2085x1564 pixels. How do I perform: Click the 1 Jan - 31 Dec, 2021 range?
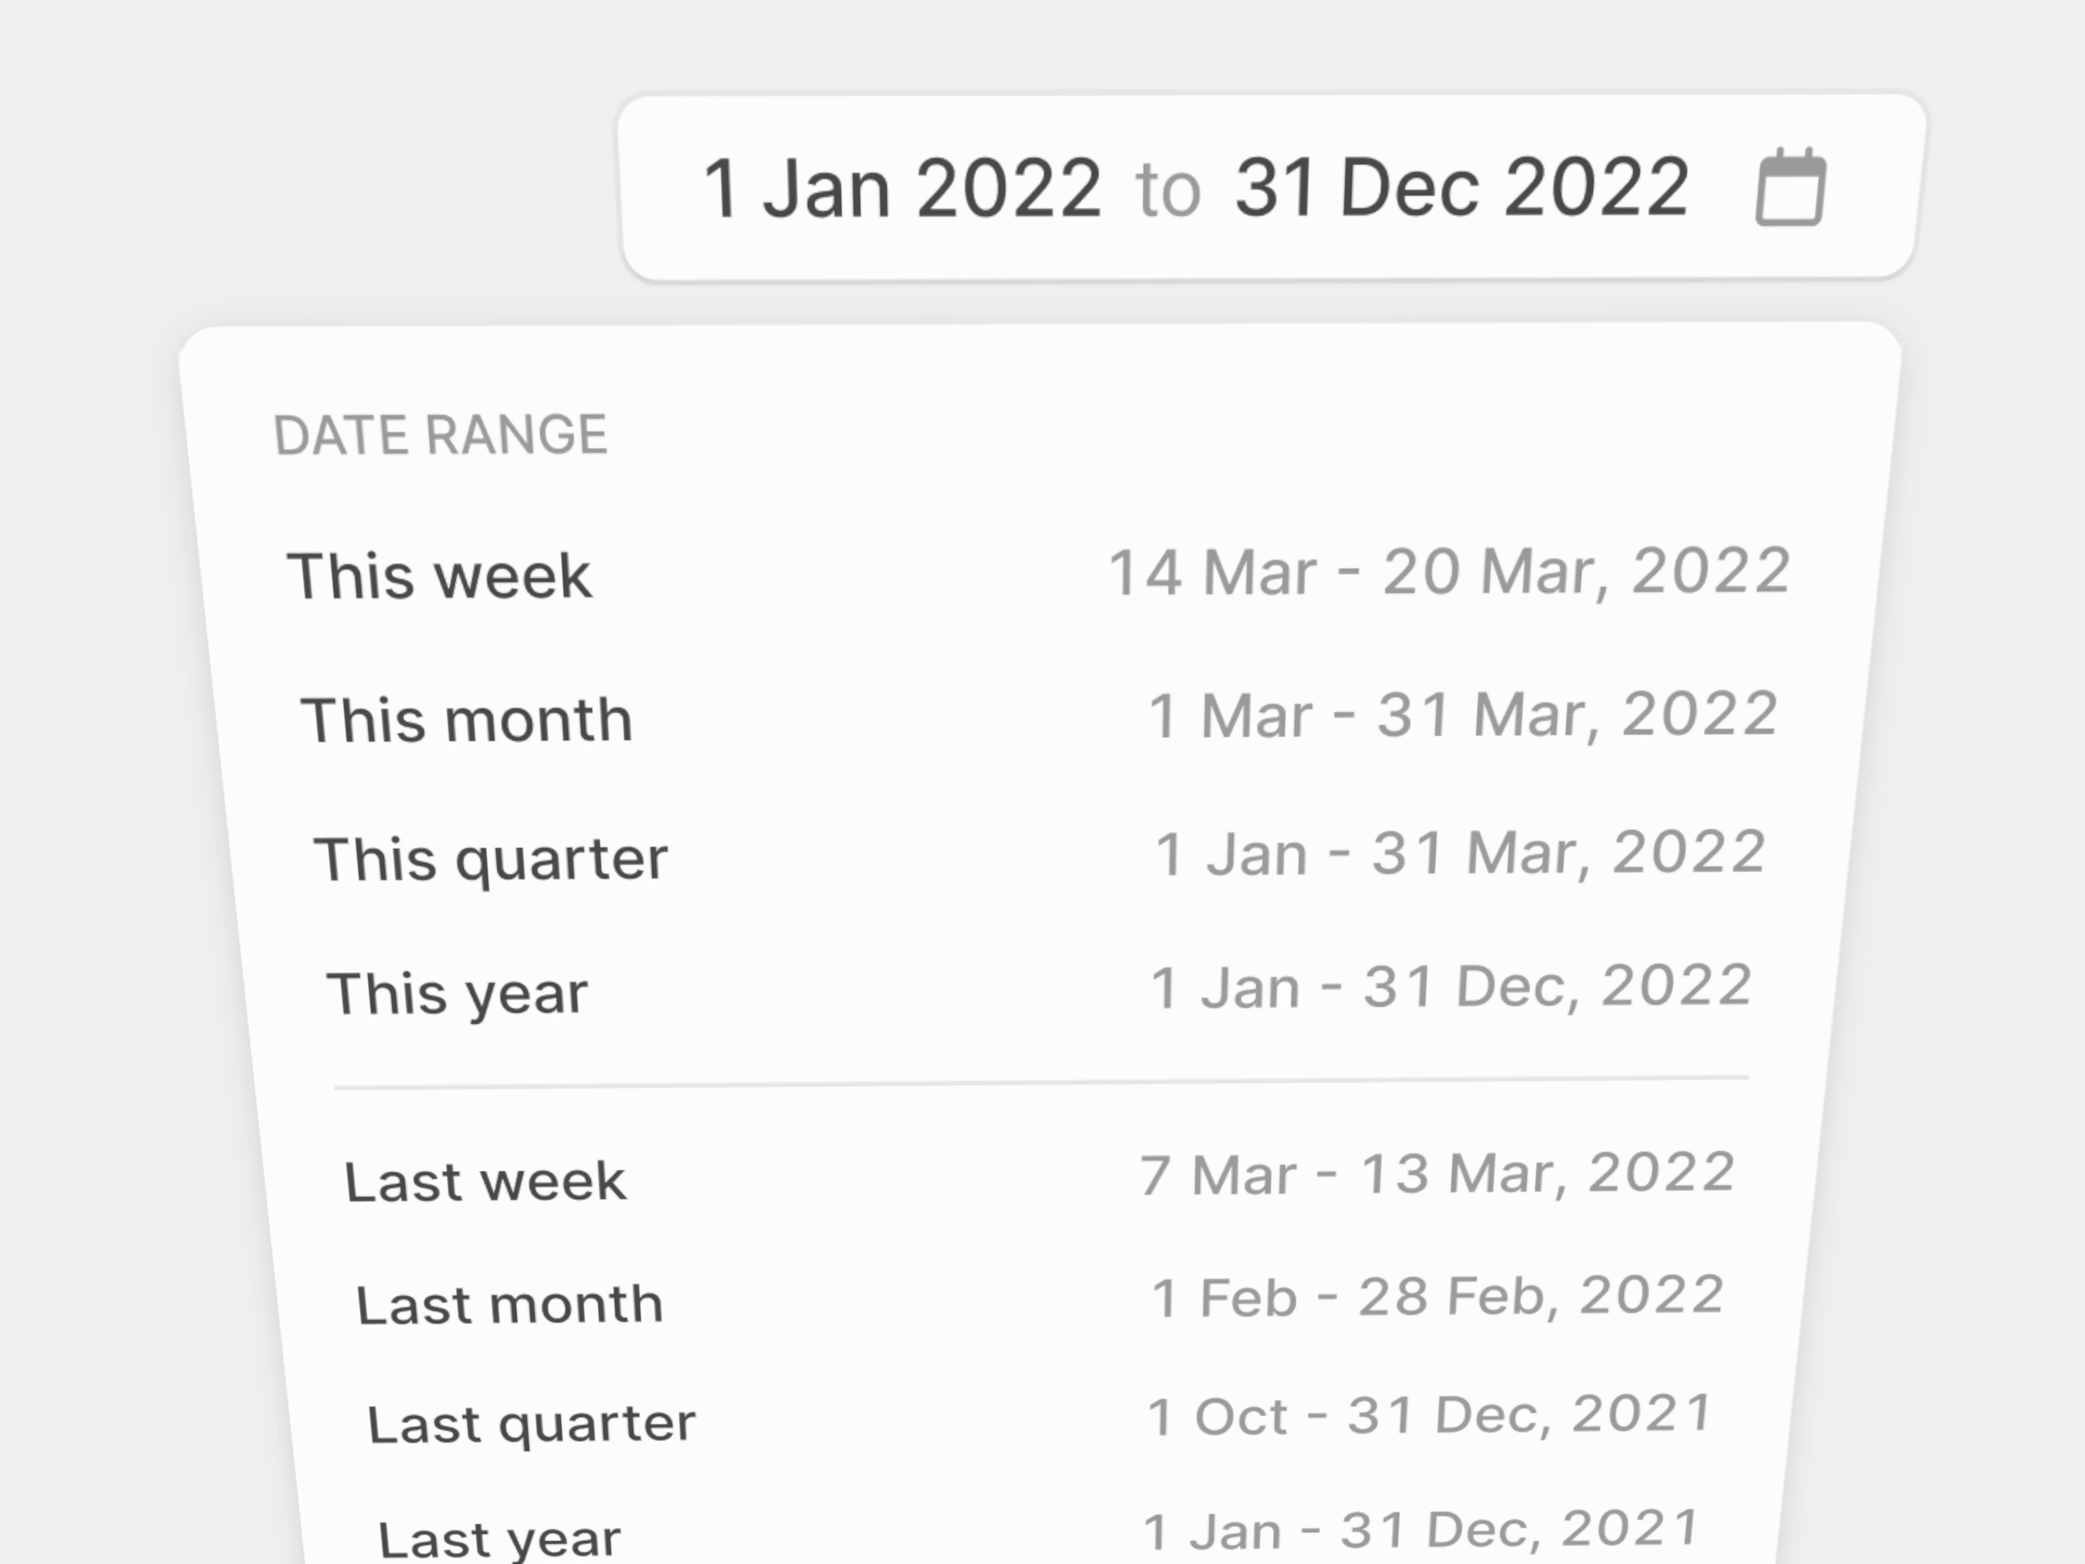coord(1420,1530)
